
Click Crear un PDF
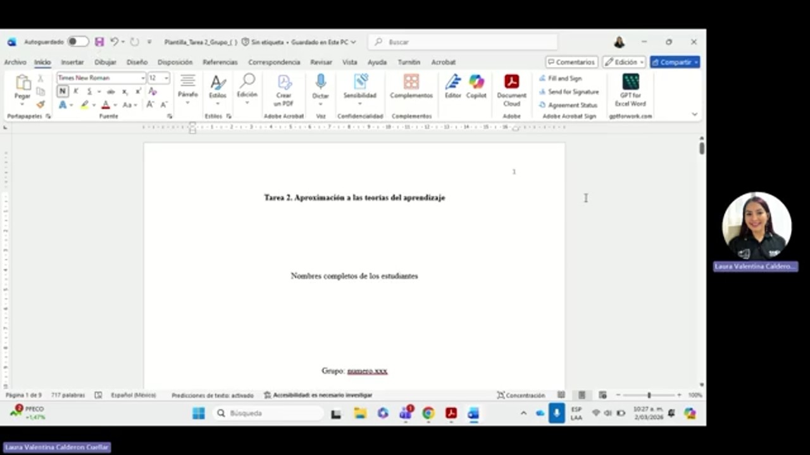coord(283,90)
